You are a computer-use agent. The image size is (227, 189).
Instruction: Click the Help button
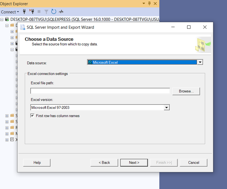[37, 163]
